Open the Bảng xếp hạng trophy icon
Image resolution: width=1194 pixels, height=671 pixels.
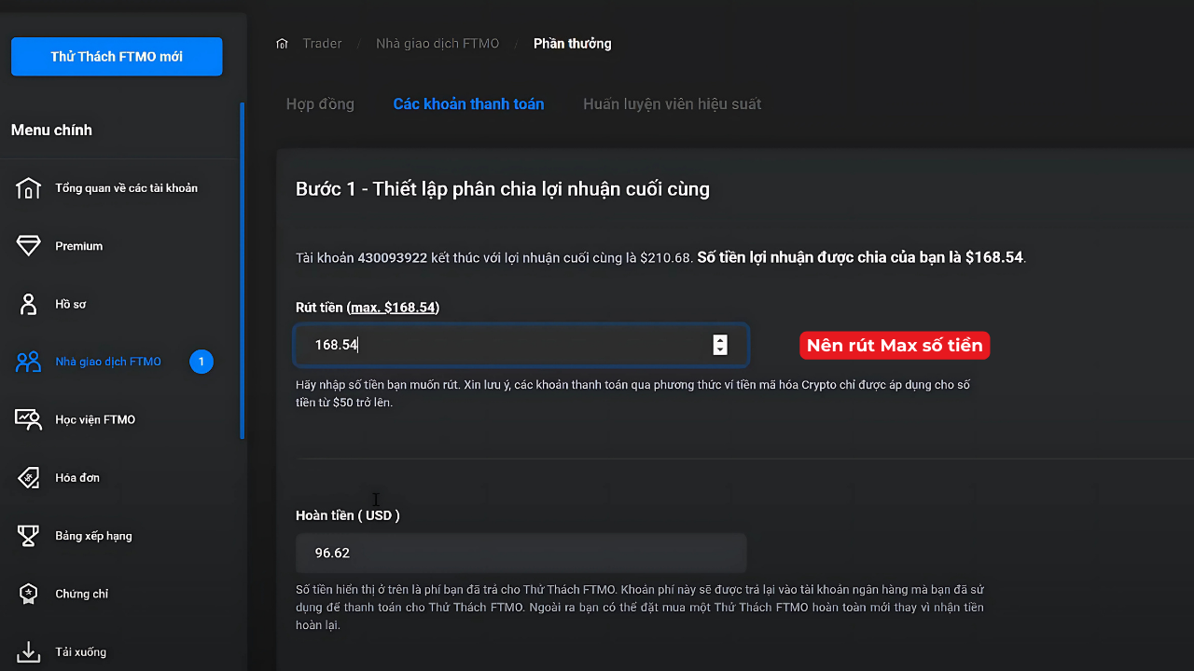[28, 536]
